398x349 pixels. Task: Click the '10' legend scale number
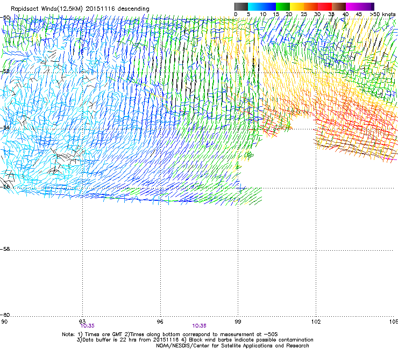pos(263,14)
